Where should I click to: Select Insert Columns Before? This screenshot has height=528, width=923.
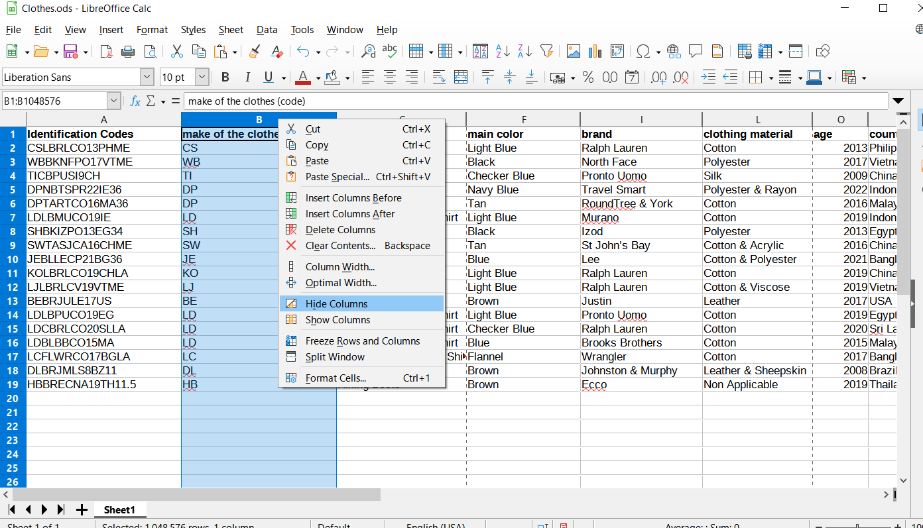tap(361, 198)
